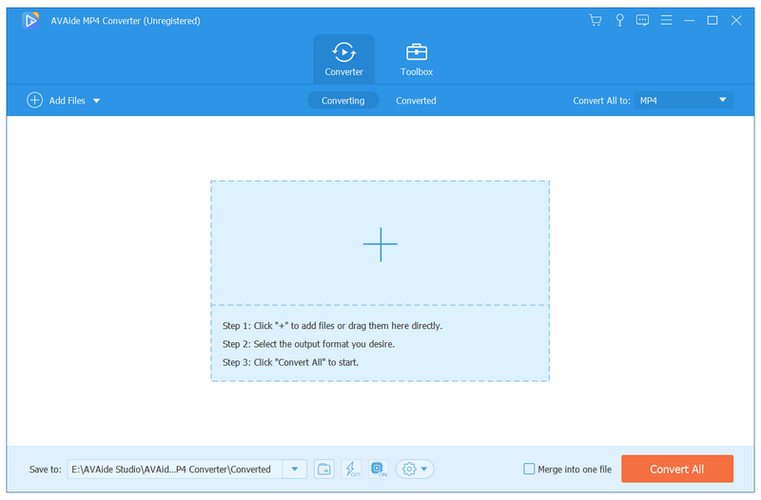The width and height of the screenshot is (761, 500).
Task: Click the Save to path field
Action: point(175,469)
